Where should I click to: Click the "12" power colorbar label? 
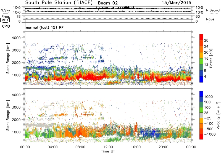click(206, 65)
